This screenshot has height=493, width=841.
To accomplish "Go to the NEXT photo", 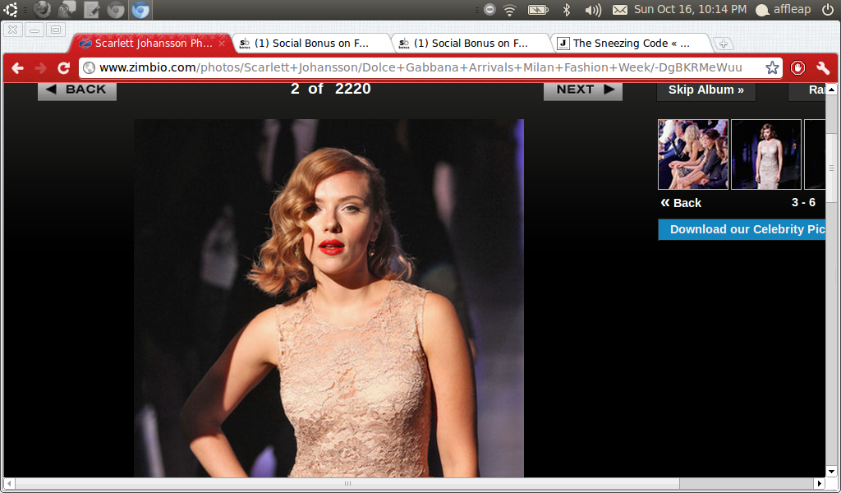I will click(583, 90).
